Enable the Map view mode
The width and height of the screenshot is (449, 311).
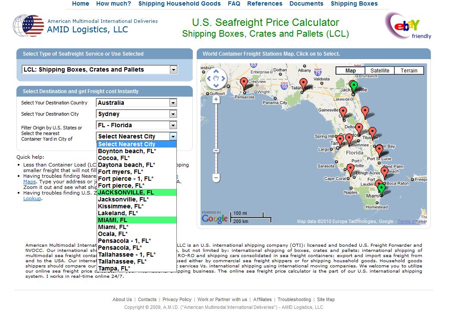click(350, 70)
